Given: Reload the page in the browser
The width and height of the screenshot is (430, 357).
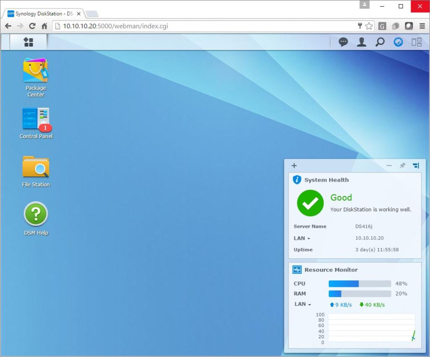Looking at the screenshot, I should (32, 26).
